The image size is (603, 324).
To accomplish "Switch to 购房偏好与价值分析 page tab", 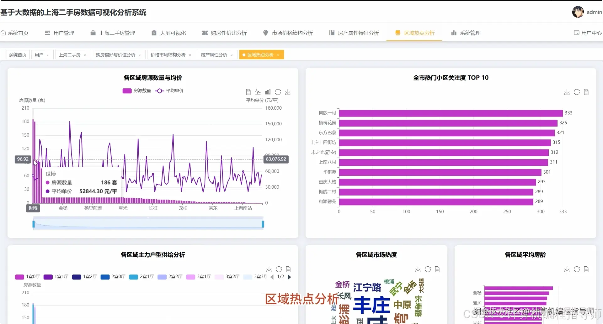I will (115, 55).
